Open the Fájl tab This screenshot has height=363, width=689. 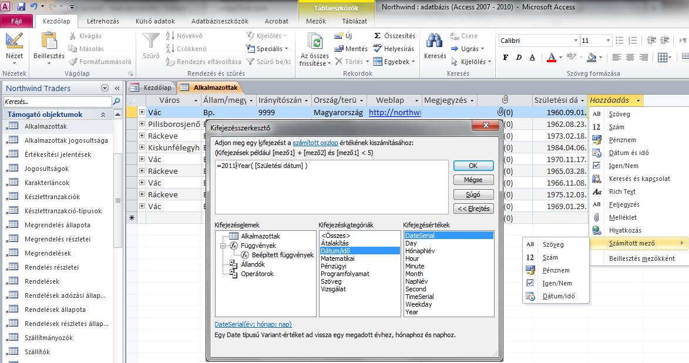[16, 21]
